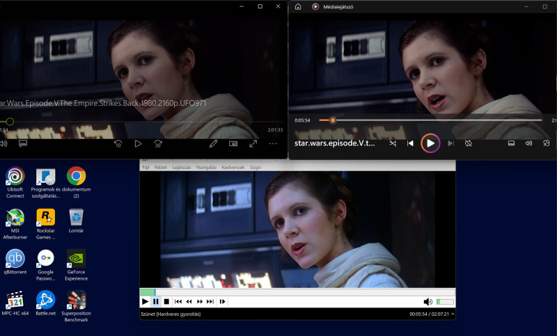Click the volume icon in Movies & TV player
This screenshot has width=557, height=336.
click(x=3, y=143)
